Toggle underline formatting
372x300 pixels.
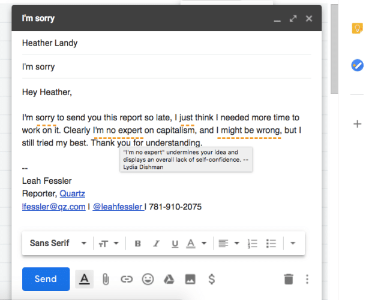click(175, 243)
